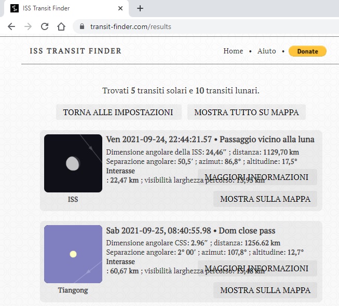Open the Aiuto help link
This screenshot has width=339, height=306.
pyautogui.click(x=267, y=51)
